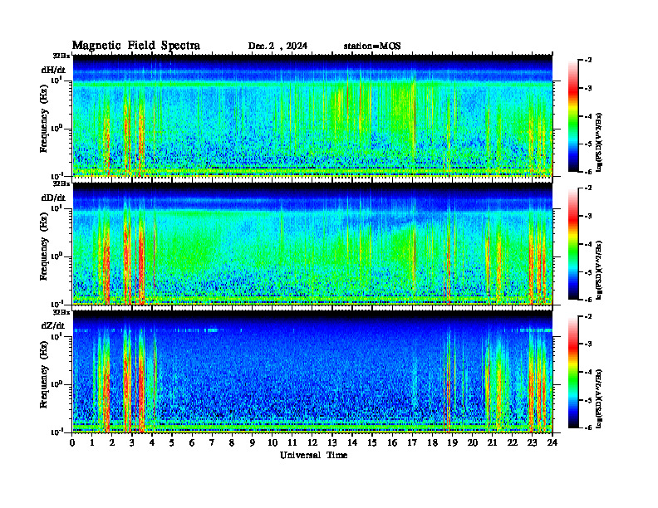Click the "Universal Time" axis title
The image size is (658, 508).
[313, 455]
